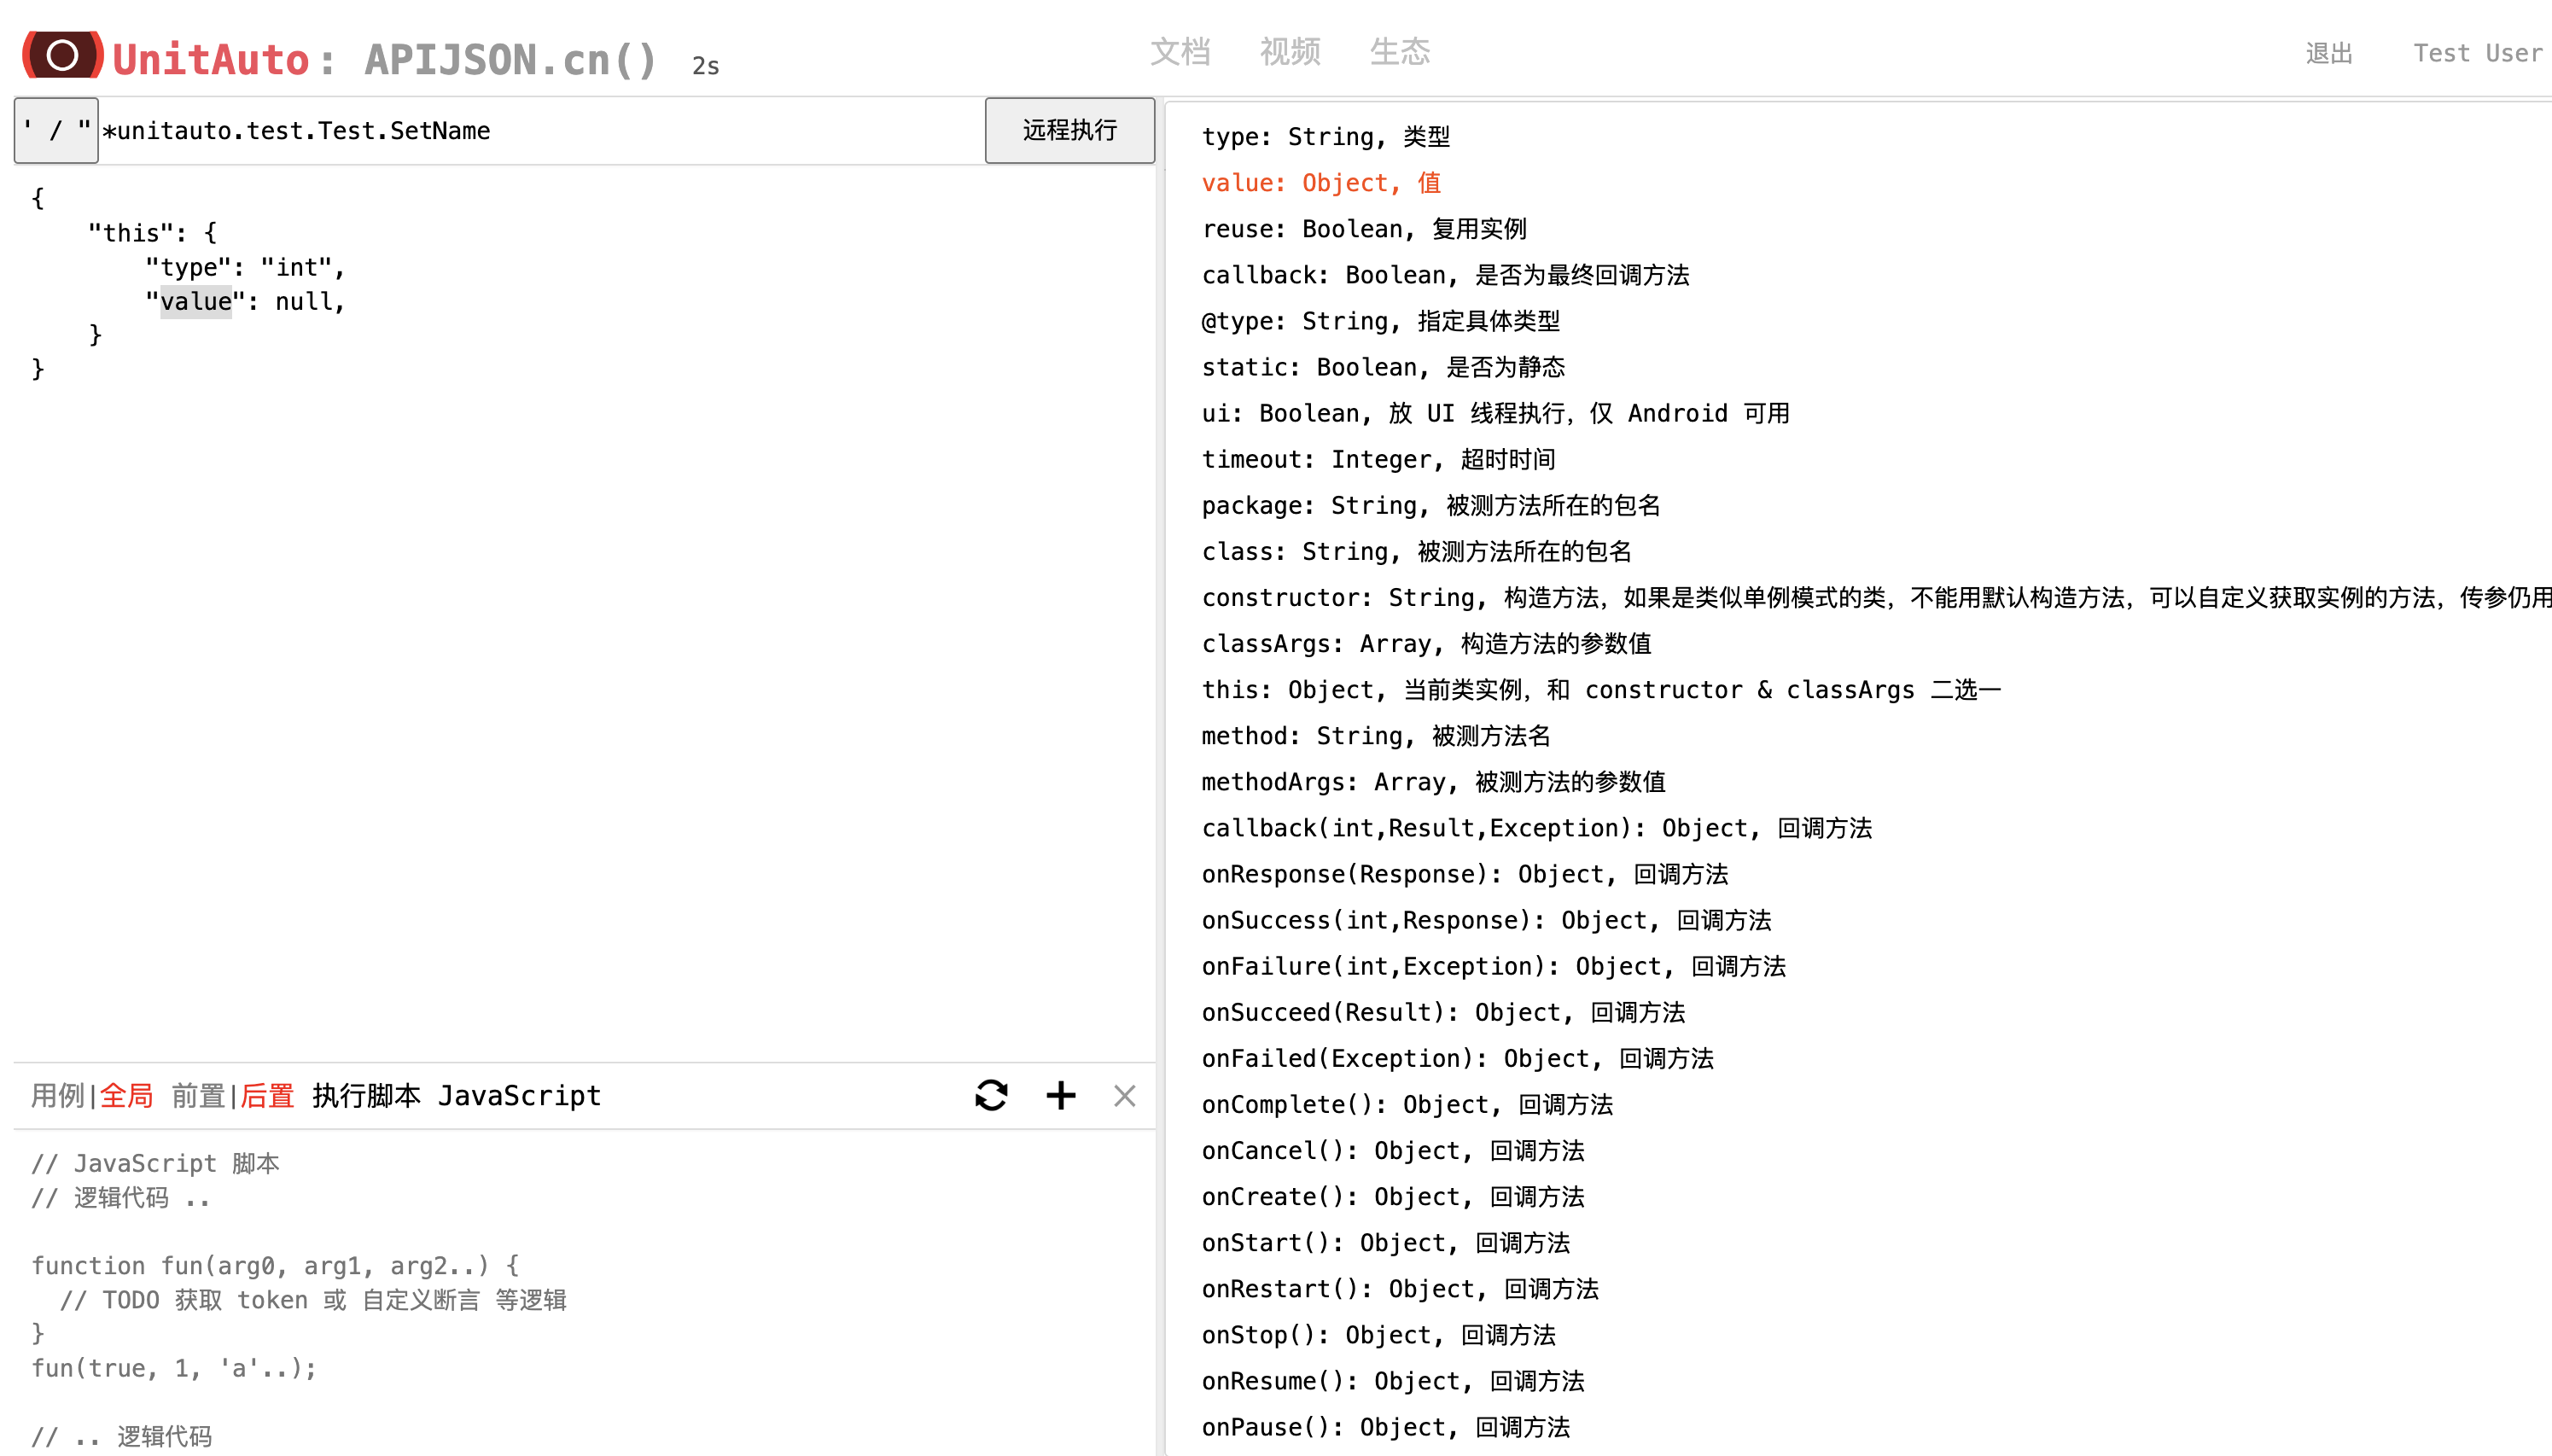This screenshot has width=2552, height=1456.
Task: Select the 用例 case tab
Action: 58,1096
